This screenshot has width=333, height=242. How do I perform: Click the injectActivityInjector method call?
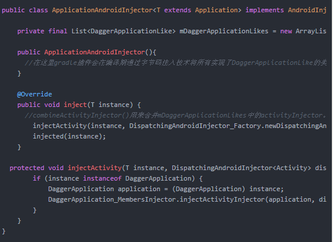coord(222,199)
